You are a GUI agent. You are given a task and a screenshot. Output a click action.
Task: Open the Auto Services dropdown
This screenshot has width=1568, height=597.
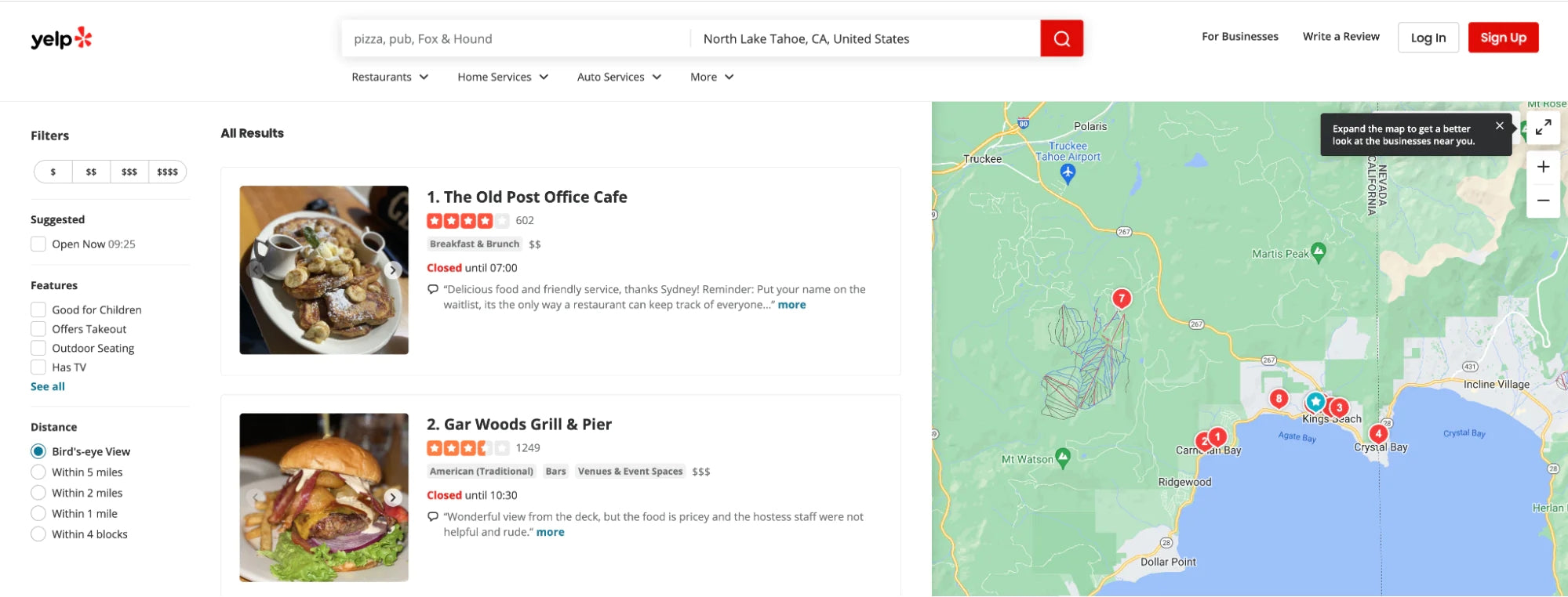[619, 77]
